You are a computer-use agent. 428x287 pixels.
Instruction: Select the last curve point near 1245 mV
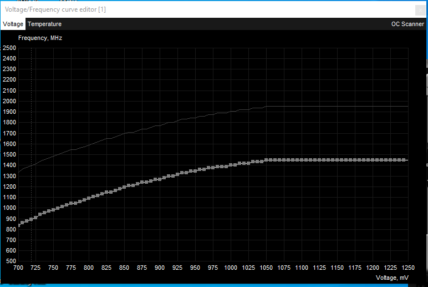404,160
